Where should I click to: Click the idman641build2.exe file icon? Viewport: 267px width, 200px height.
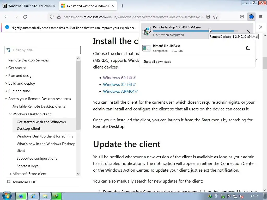tap(147, 48)
